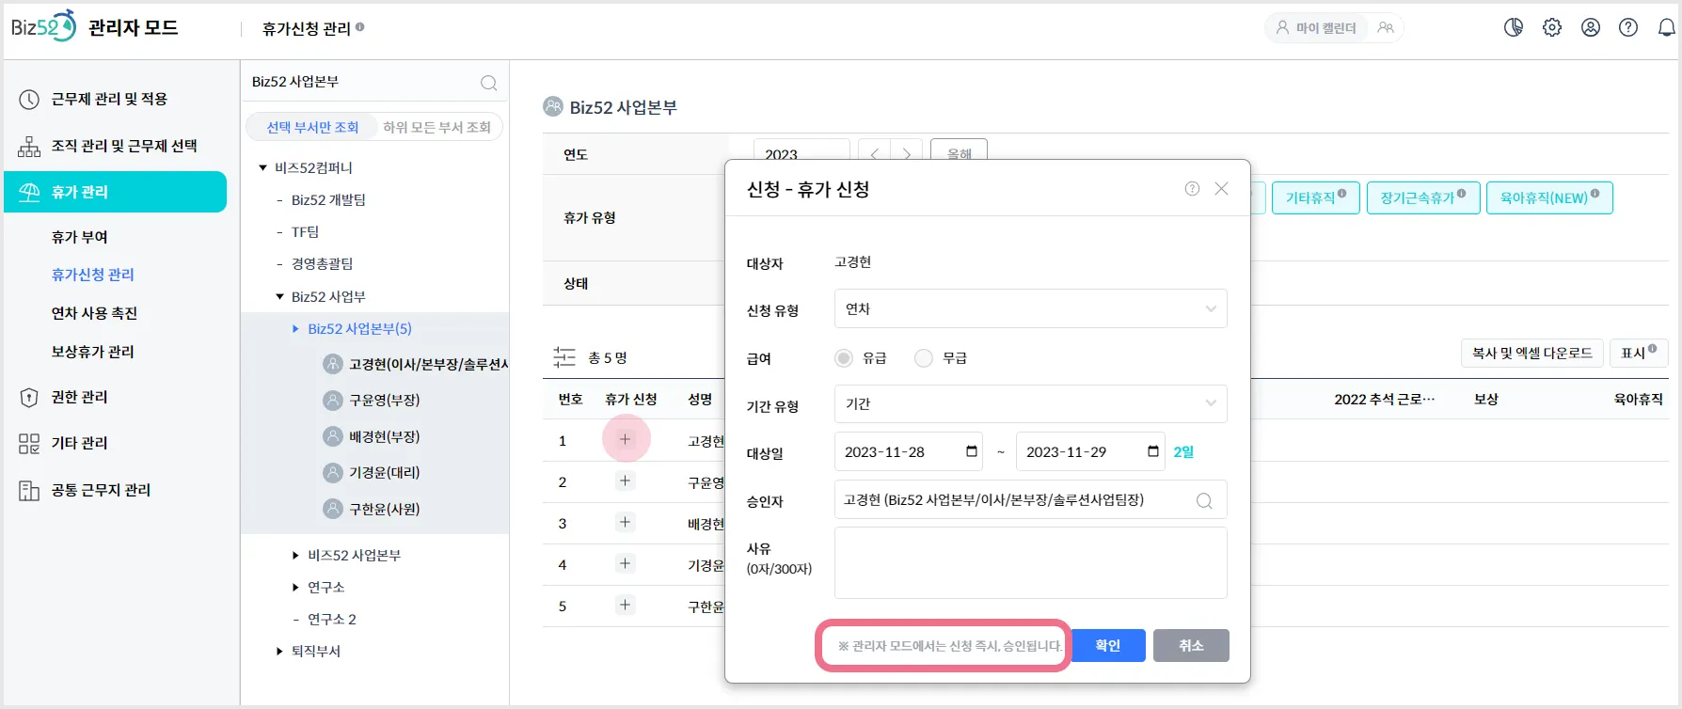Select the 유급 radio button
Viewport: 1682px width, 709px height.
click(844, 358)
